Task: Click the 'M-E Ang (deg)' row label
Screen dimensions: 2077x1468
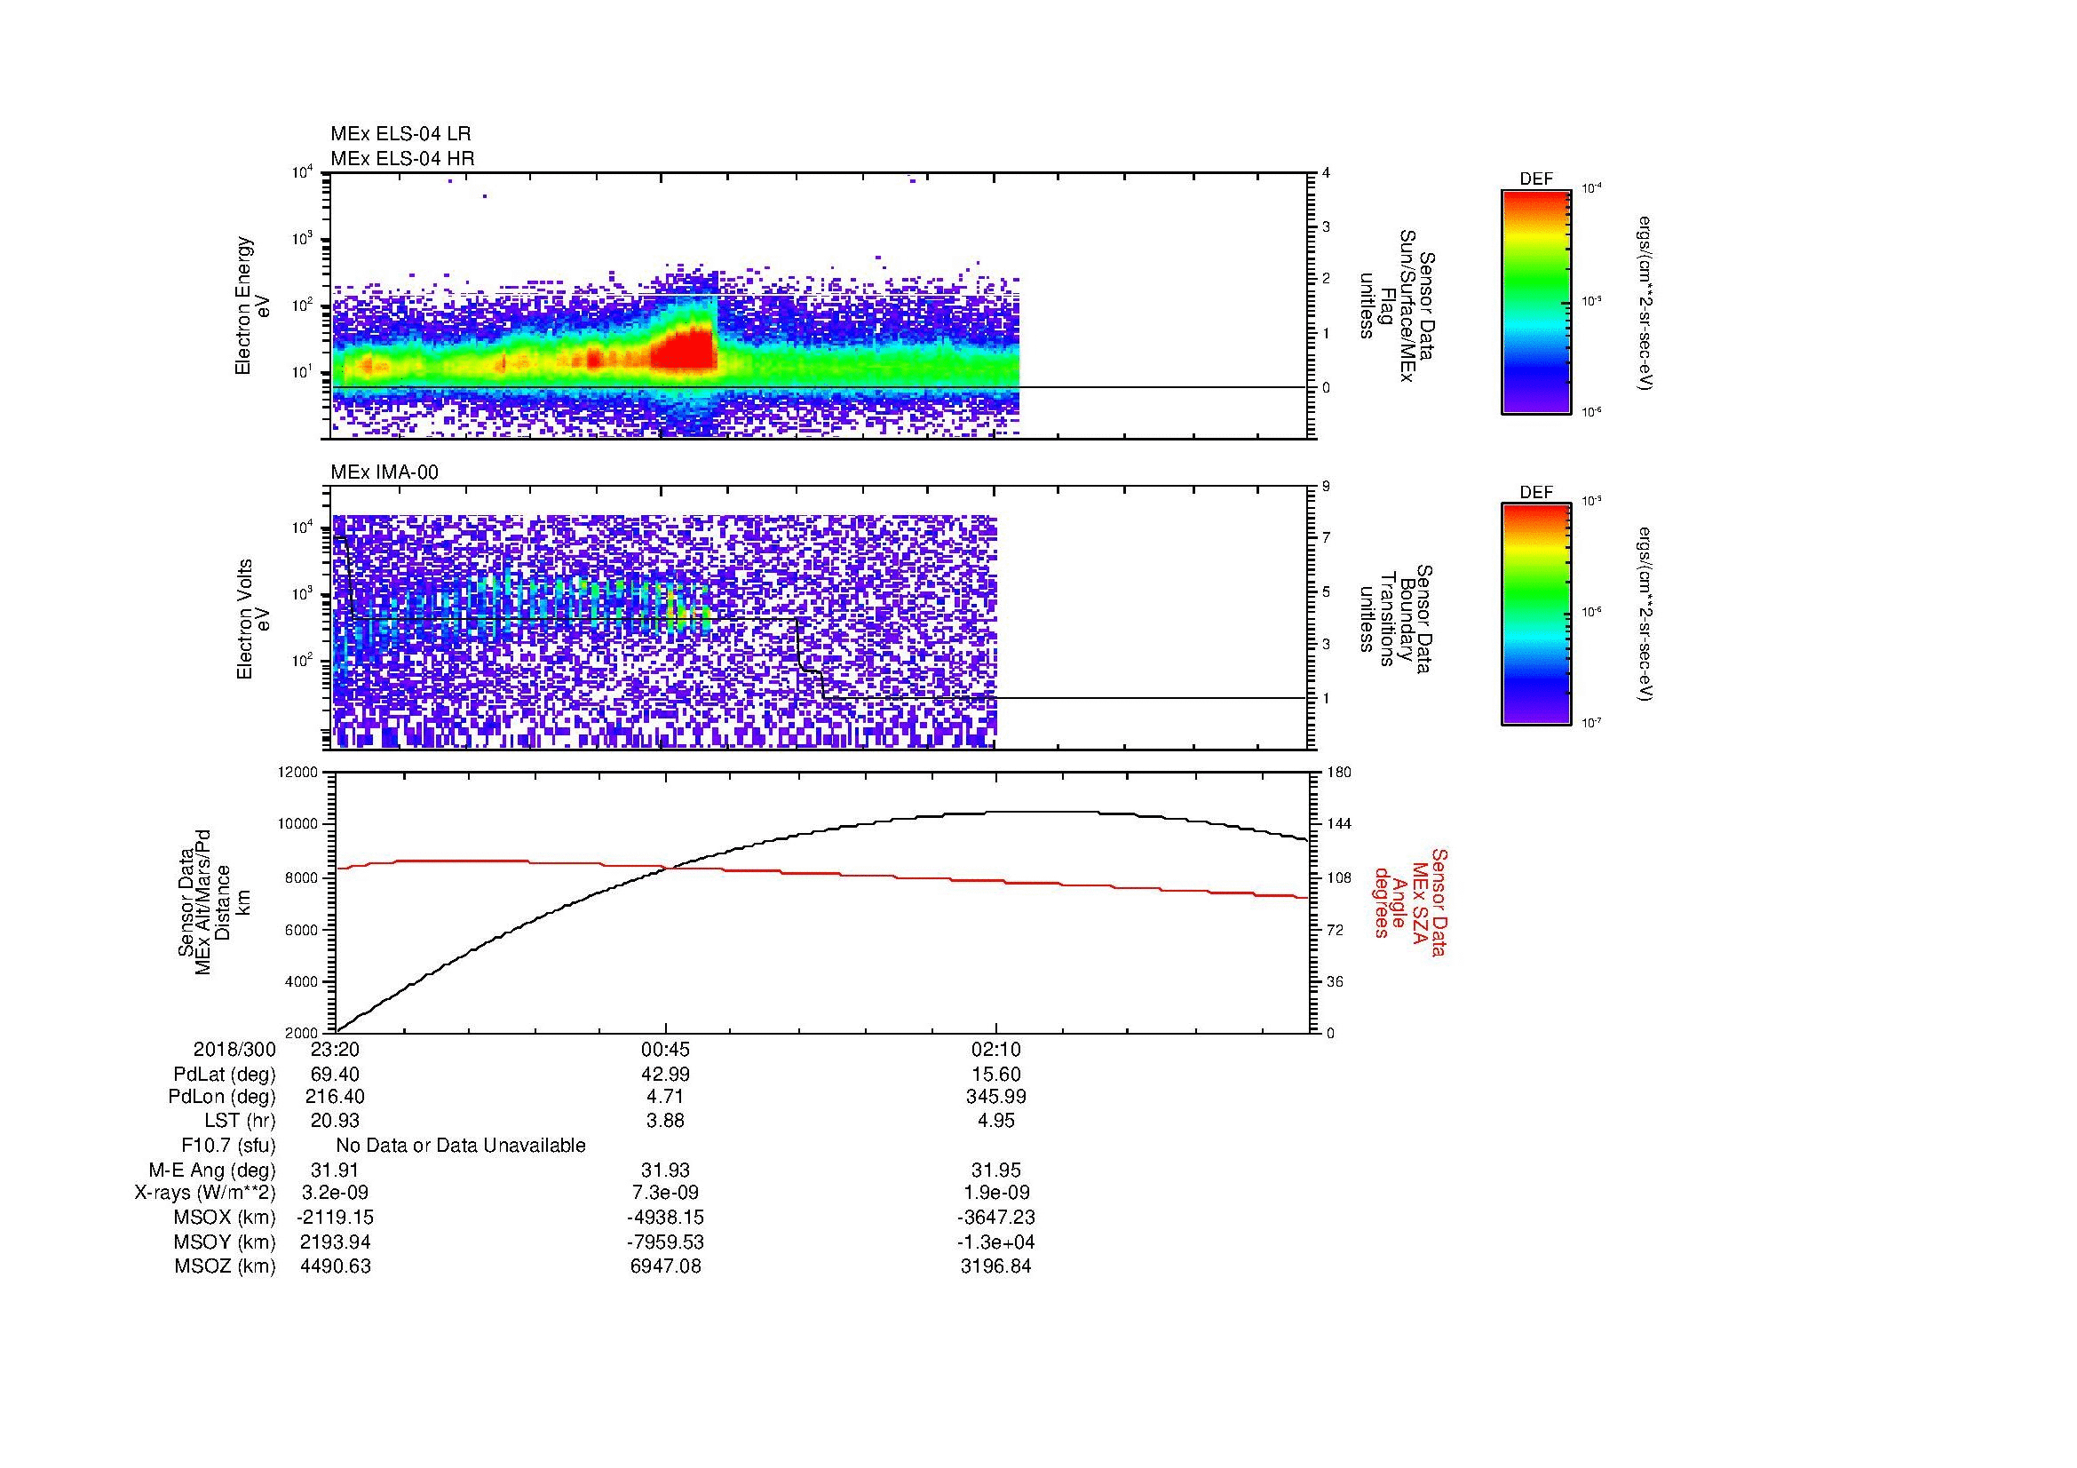Action: click(211, 1170)
